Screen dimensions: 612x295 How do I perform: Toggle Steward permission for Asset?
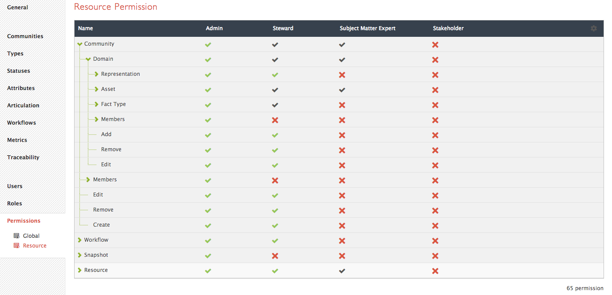click(275, 90)
